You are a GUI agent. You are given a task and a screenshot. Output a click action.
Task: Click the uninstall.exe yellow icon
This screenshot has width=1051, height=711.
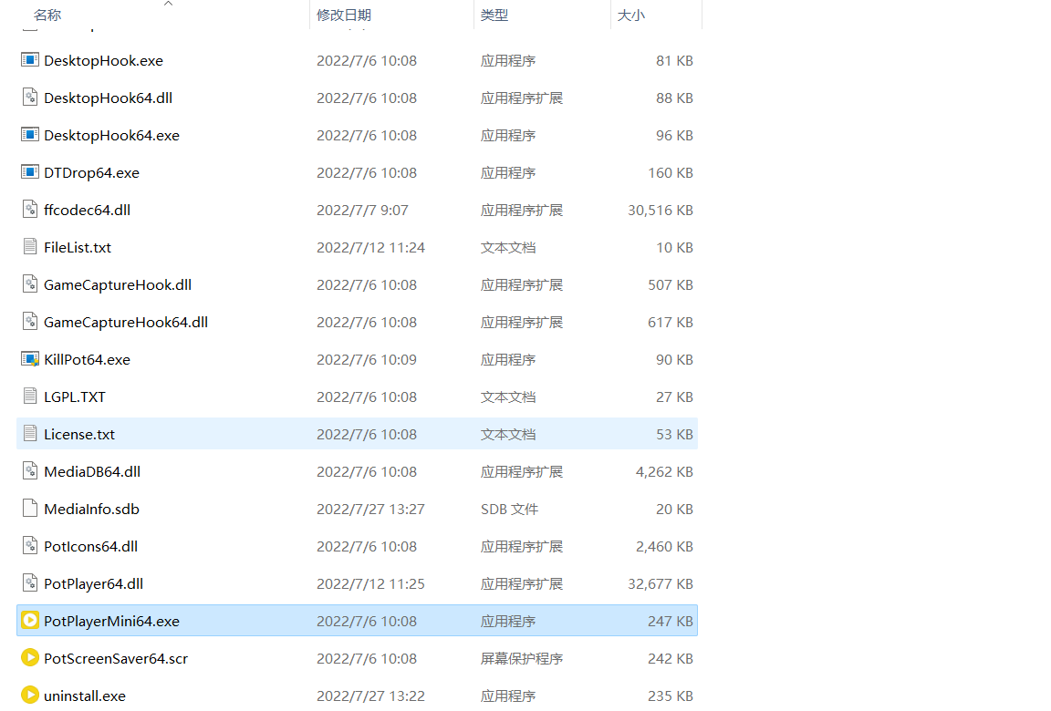pos(29,696)
